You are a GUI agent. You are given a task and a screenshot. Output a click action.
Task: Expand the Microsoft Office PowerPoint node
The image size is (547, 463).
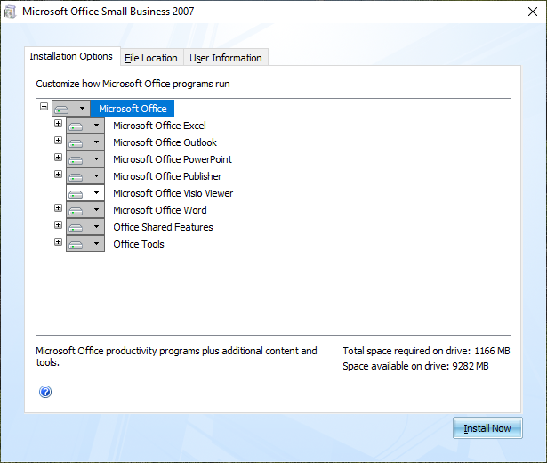coord(59,157)
